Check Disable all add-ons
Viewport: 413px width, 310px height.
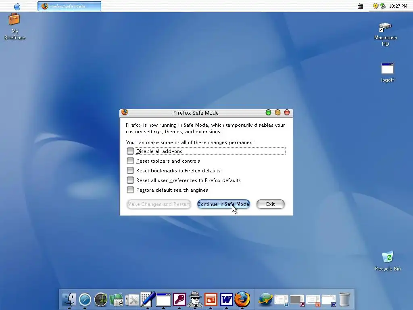coord(130,151)
